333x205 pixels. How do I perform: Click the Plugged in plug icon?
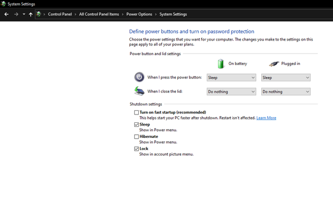click(x=273, y=64)
